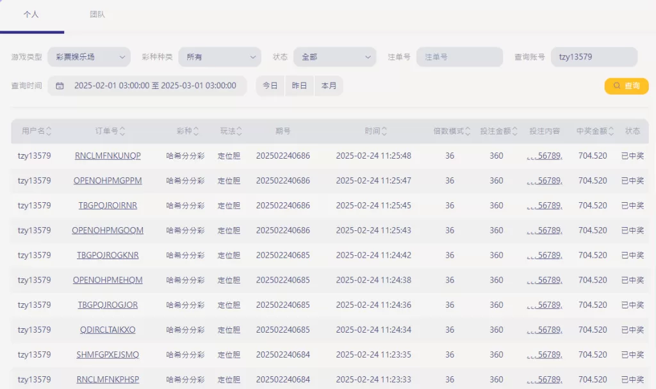
Task: Sort table by 倍数模式 column arrows
Action: (x=468, y=131)
